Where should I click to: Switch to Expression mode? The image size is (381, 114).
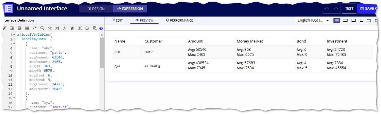[x=130, y=9]
